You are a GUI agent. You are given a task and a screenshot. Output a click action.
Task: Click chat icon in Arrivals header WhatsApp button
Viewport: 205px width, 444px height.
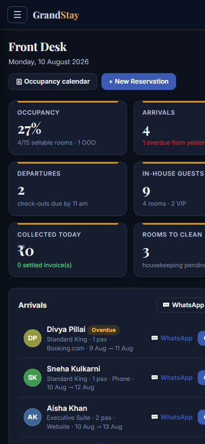[x=166, y=305]
